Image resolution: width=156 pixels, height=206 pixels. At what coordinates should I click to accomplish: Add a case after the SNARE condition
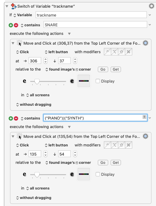pos(11,25)
